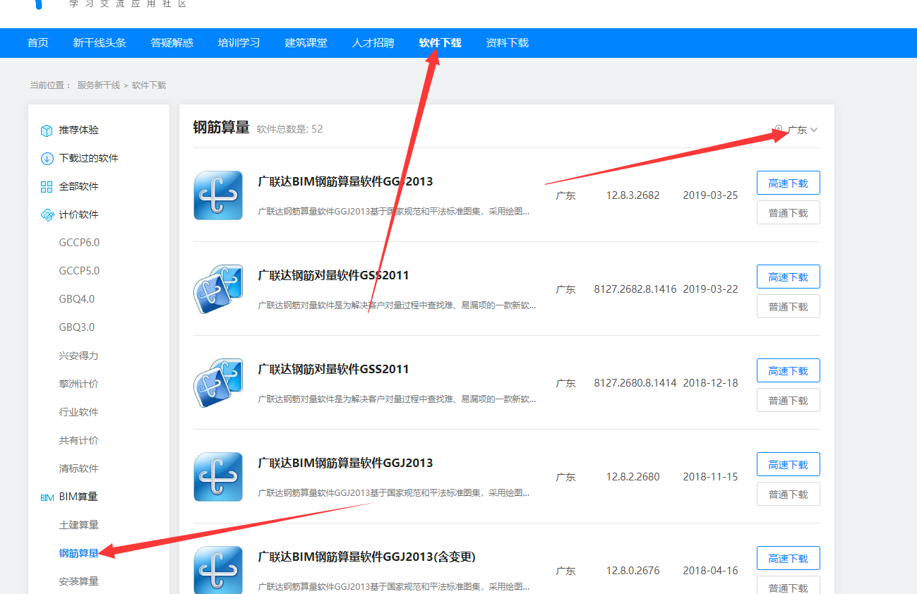Click the 下载过的软件 download icon

pyautogui.click(x=47, y=159)
